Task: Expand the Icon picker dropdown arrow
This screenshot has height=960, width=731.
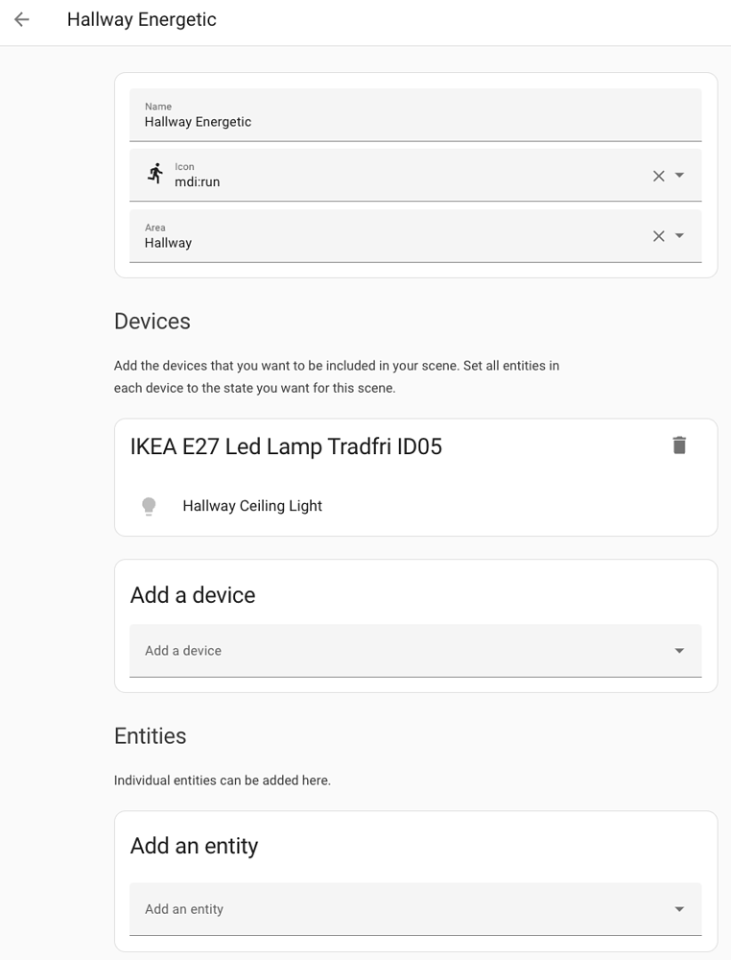Action: [x=679, y=176]
